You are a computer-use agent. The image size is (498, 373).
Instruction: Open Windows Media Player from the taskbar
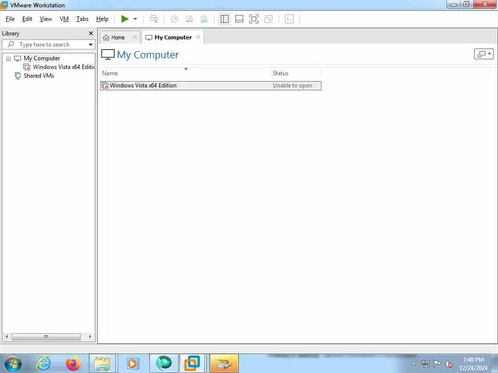(x=132, y=363)
